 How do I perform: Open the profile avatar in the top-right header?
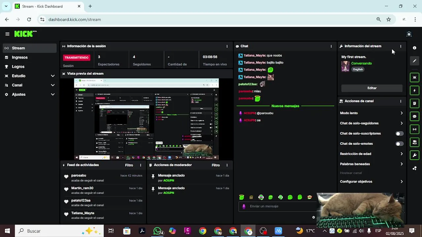409,34
